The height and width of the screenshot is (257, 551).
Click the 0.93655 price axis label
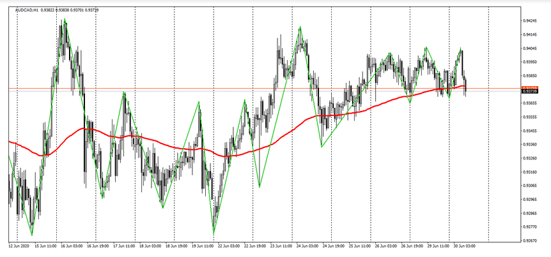[x=529, y=103]
